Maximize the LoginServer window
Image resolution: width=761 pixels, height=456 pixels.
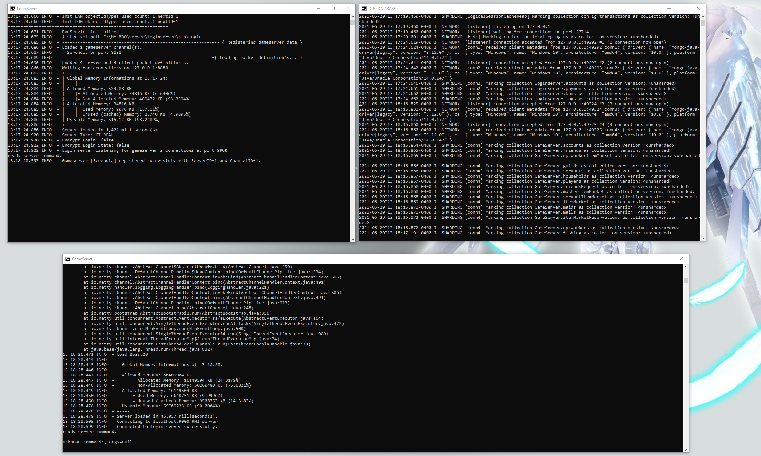click(x=333, y=9)
